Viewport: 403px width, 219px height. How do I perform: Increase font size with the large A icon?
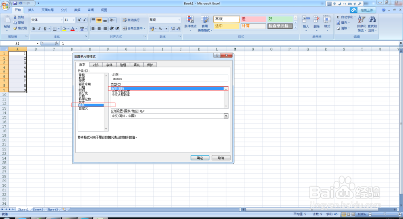(79, 20)
